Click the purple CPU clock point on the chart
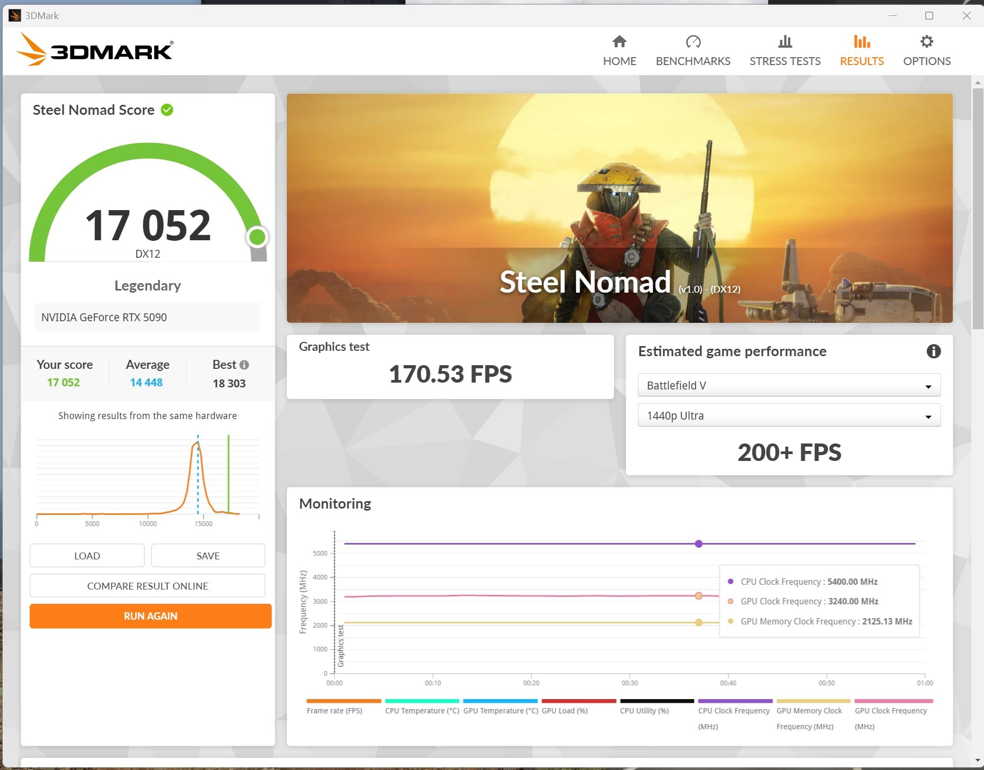The height and width of the screenshot is (770, 984). click(x=699, y=543)
